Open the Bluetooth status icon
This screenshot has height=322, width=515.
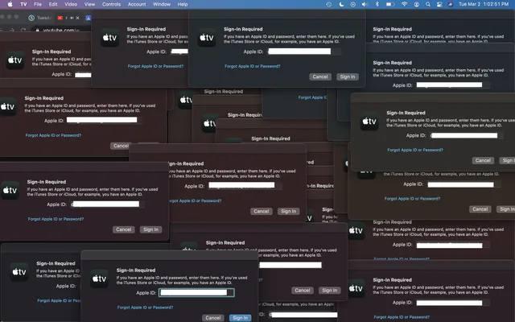[x=377, y=4]
